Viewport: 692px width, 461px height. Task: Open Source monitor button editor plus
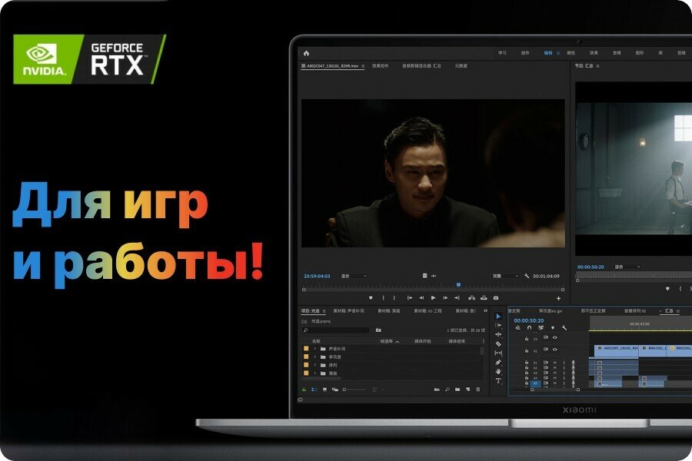click(558, 299)
